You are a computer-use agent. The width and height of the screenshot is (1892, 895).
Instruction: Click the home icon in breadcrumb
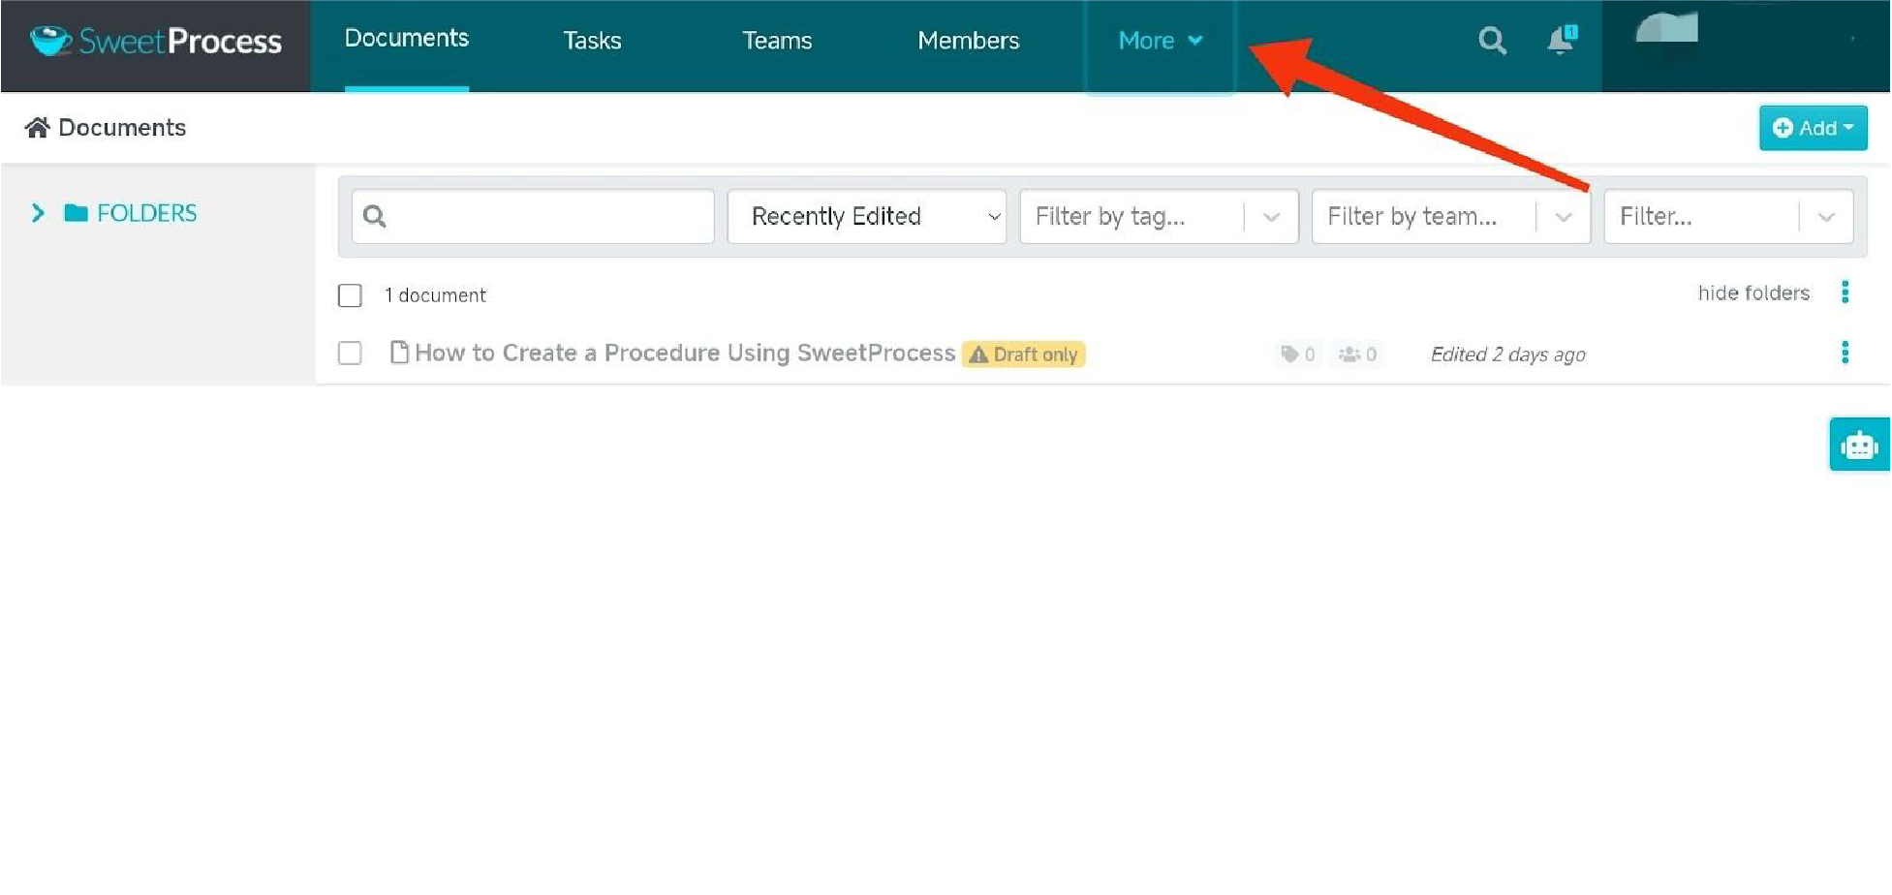(x=37, y=128)
